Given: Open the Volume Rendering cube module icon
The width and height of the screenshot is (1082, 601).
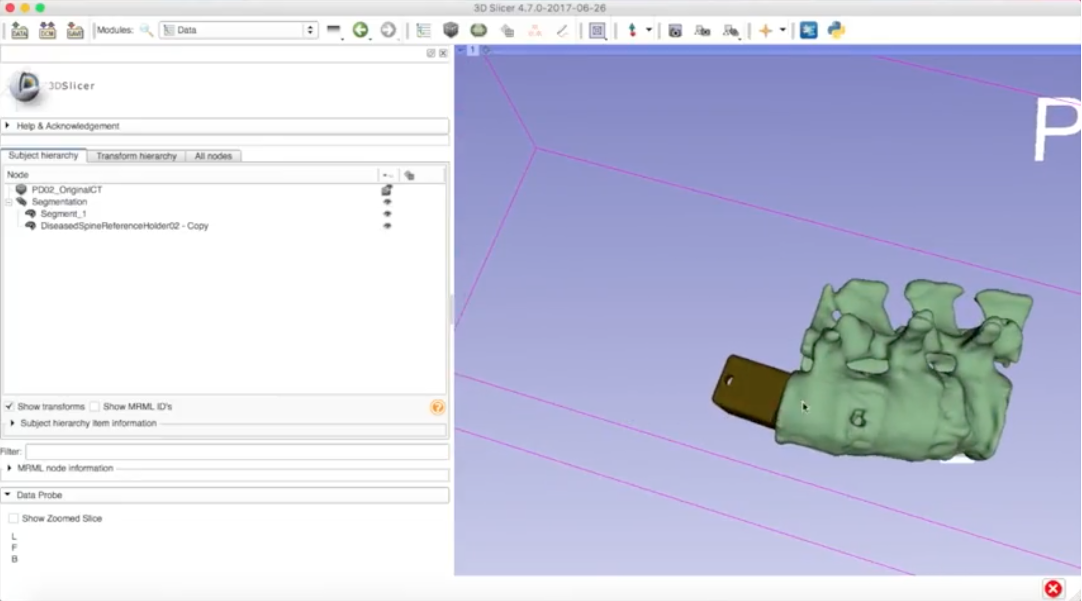Looking at the screenshot, I should point(451,30).
